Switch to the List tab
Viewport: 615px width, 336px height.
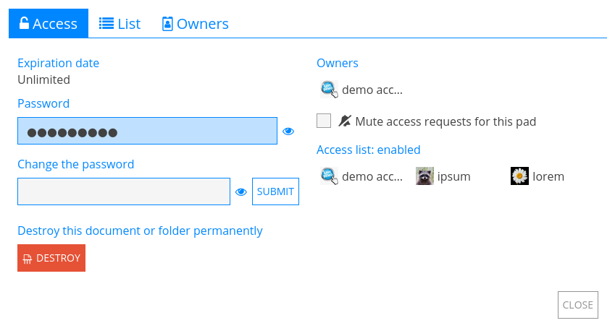(120, 23)
